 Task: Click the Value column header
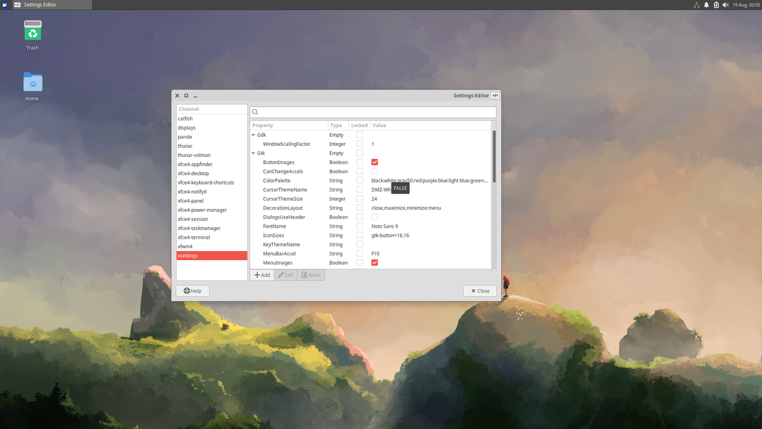pos(431,126)
